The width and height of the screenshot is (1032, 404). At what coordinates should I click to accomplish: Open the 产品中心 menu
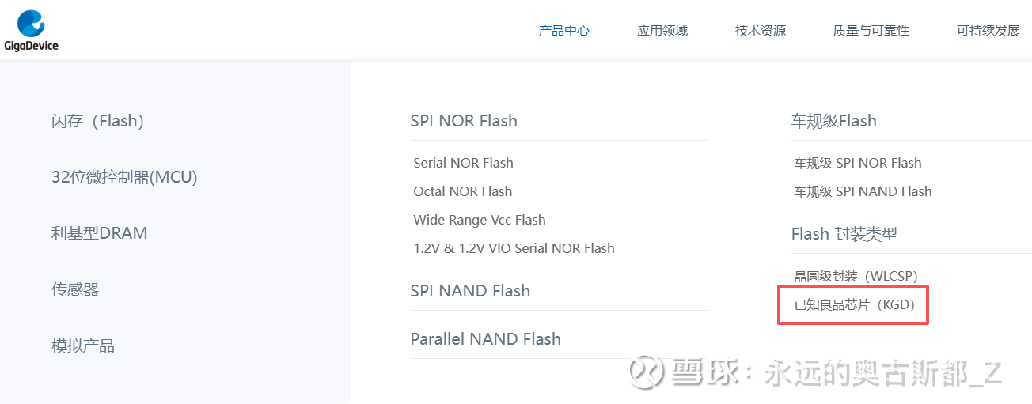pyautogui.click(x=563, y=31)
